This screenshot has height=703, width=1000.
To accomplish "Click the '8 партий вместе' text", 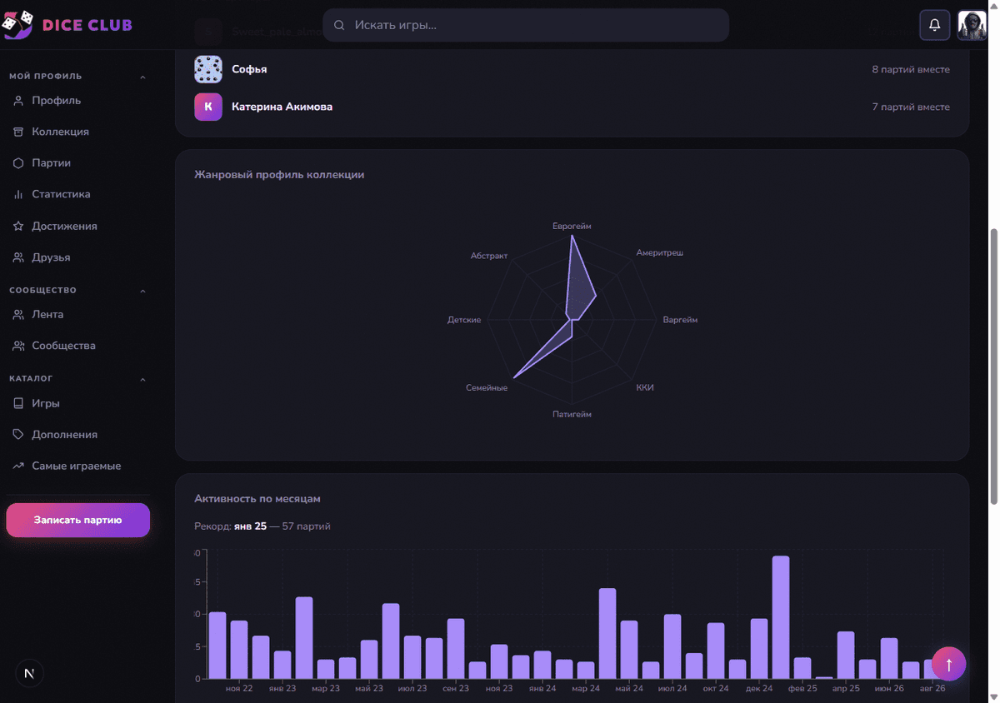I will [x=911, y=69].
